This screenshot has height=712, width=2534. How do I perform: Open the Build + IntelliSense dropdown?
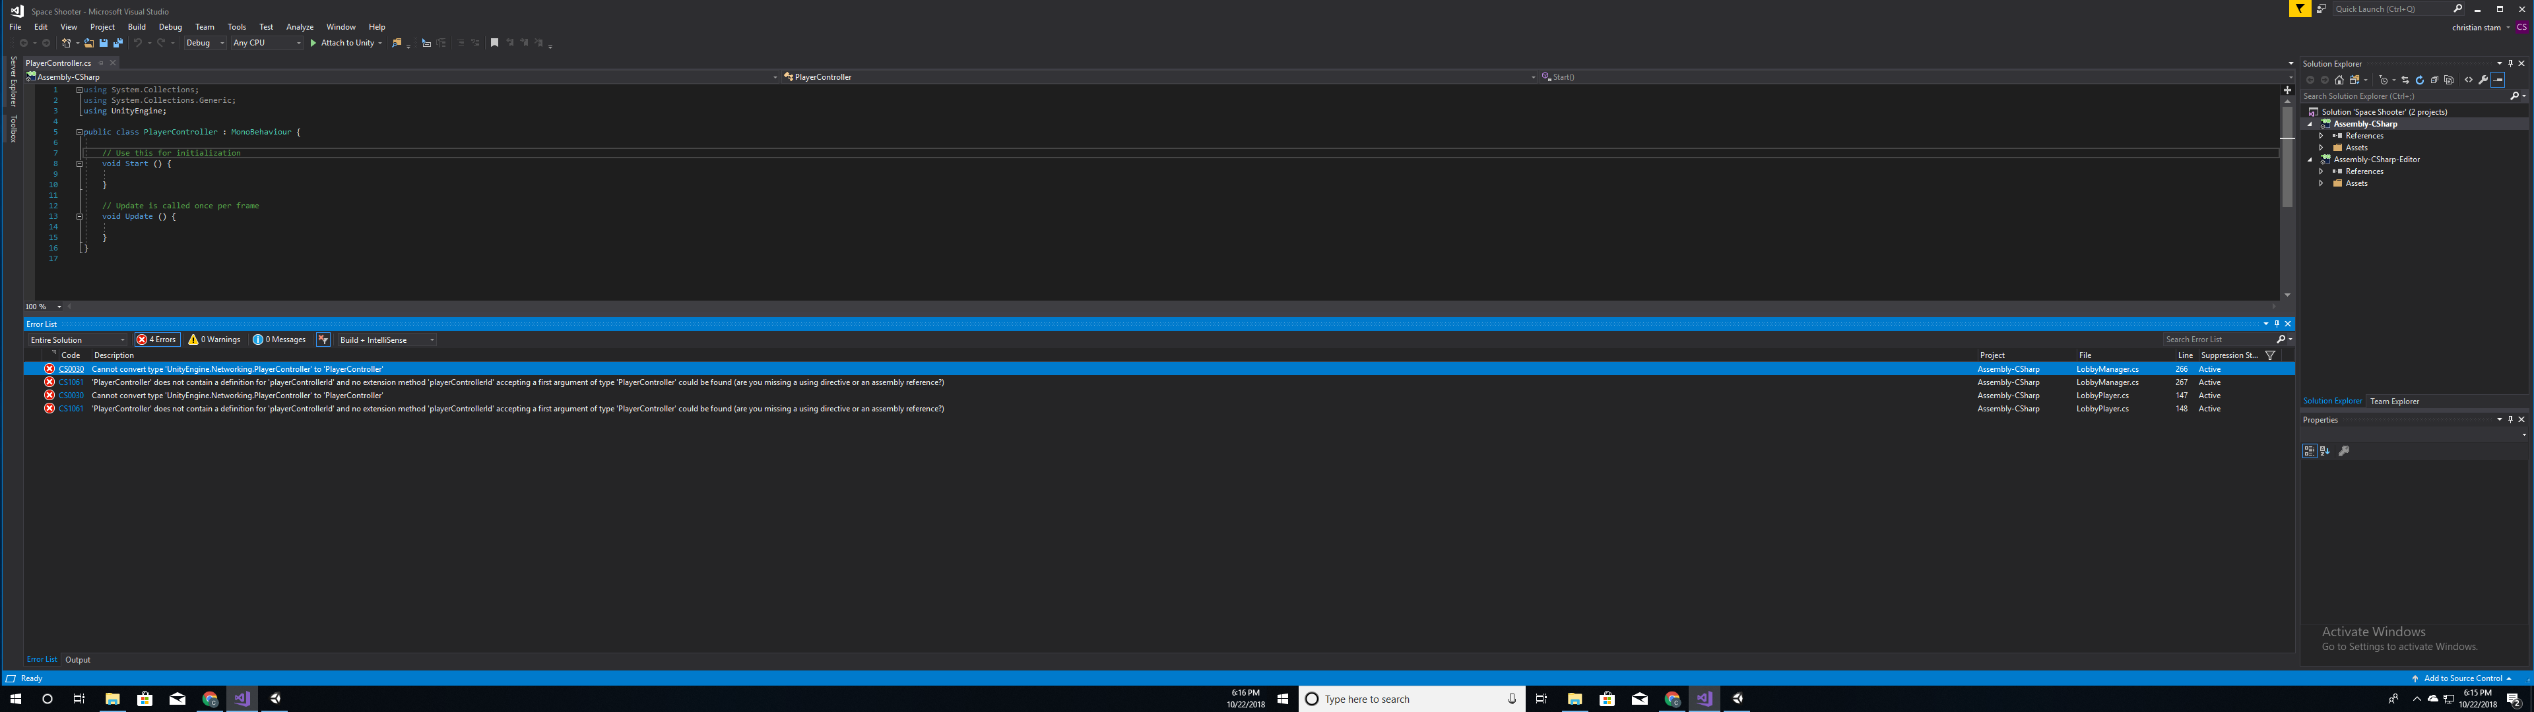point(387,340)
